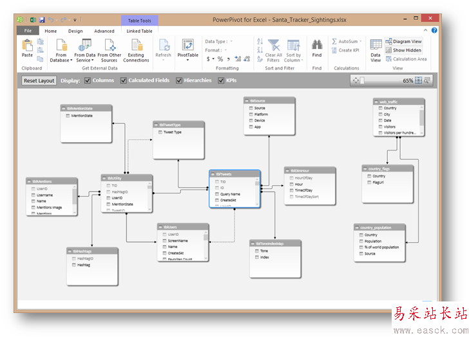Select Population field in country_population
Viewport: 469px width, 340px height.
370,241
